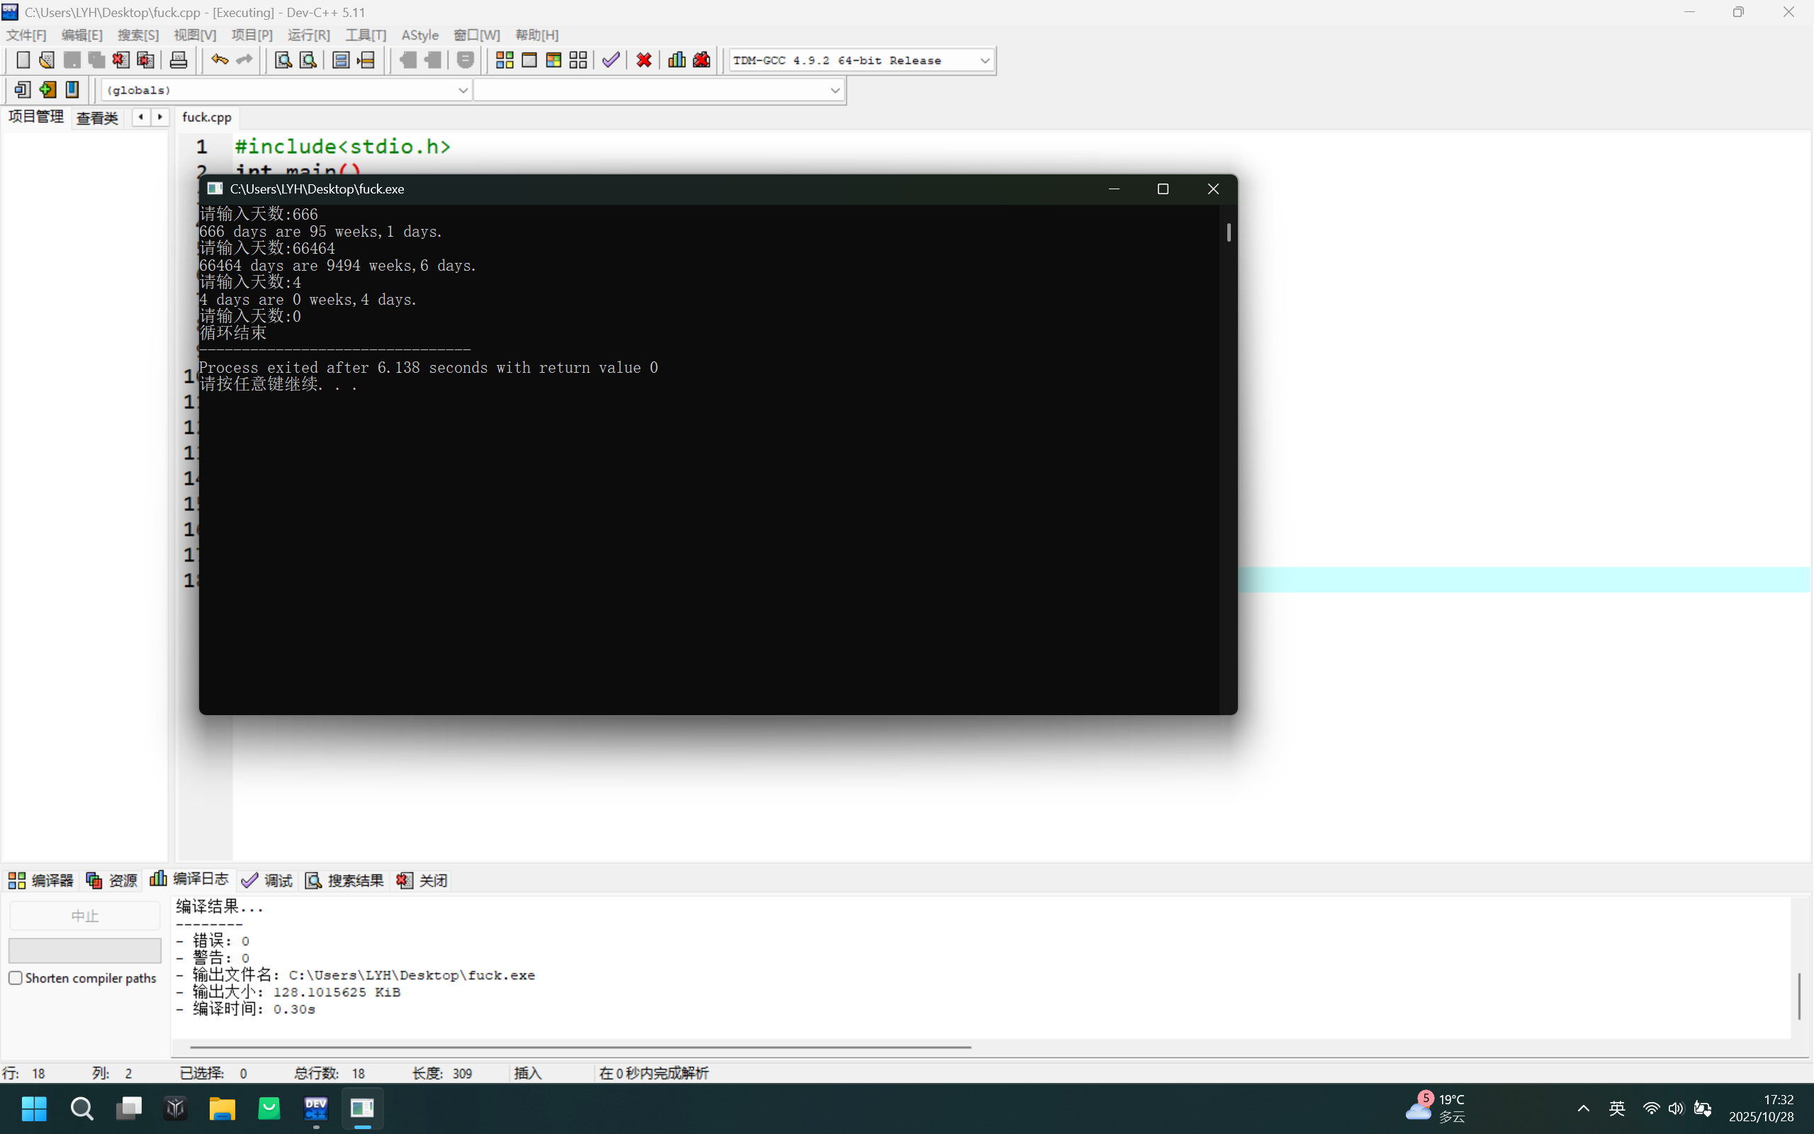This screenshot has width=1814, height=1134.
Task: Click the 关闭 button in bottom panel
Action: (423, 880)
